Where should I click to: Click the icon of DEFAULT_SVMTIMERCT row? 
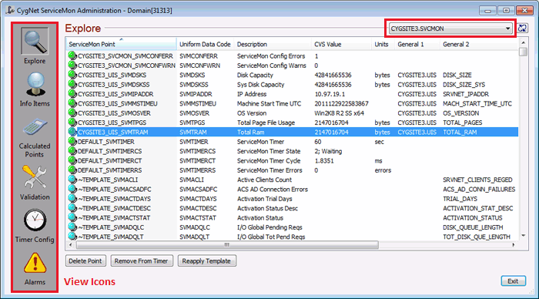(72, 160)
